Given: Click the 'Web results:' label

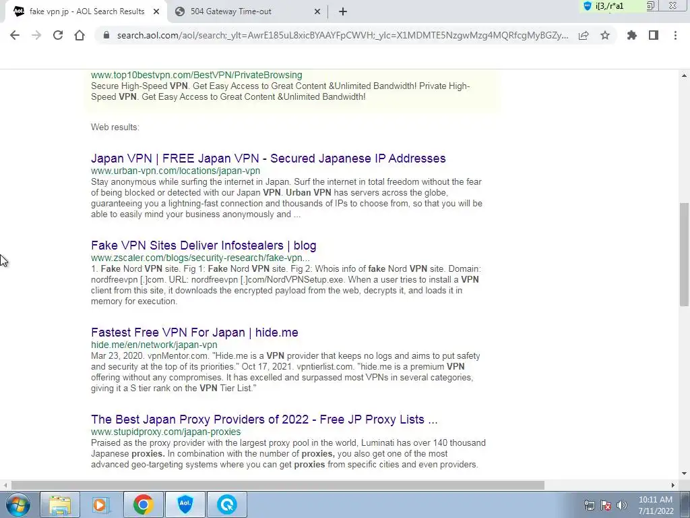Looking at the screenshot, I should click(115, 127).
